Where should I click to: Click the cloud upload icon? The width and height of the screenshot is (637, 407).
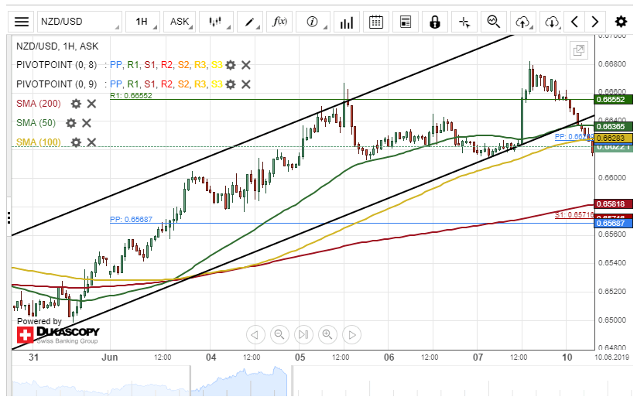pyautogui.click(x=524, y=22)
